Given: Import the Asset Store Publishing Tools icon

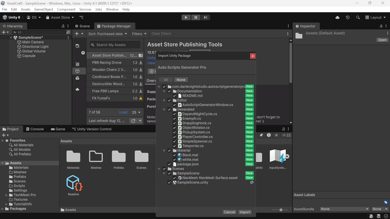Looking at the screenshot, I should (141, 55).
